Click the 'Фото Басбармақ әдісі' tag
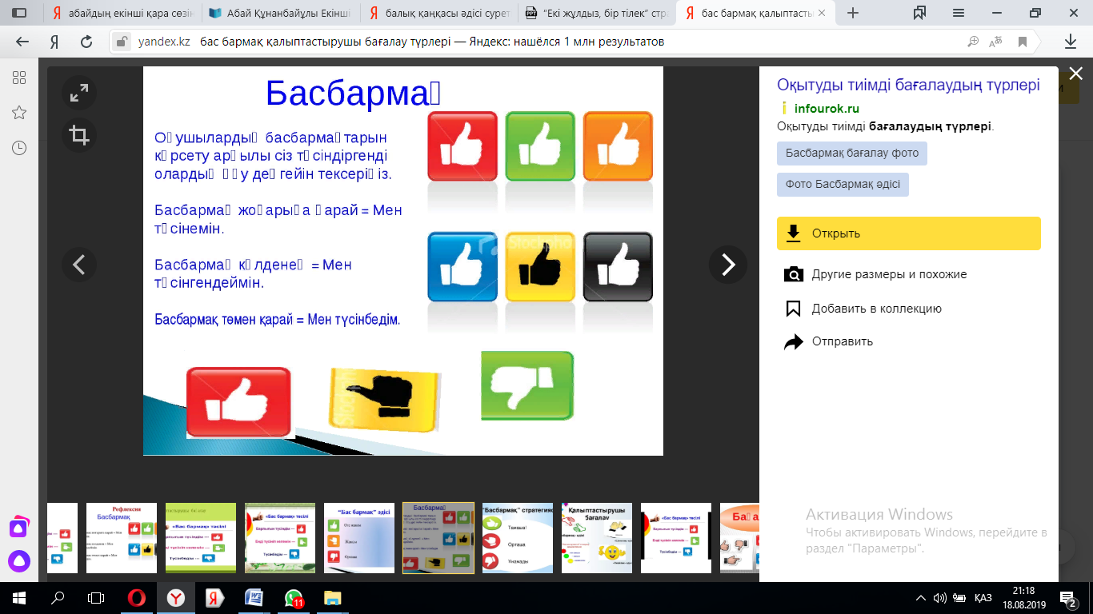The image size is (1093, 614). click(x=843, y=185)
